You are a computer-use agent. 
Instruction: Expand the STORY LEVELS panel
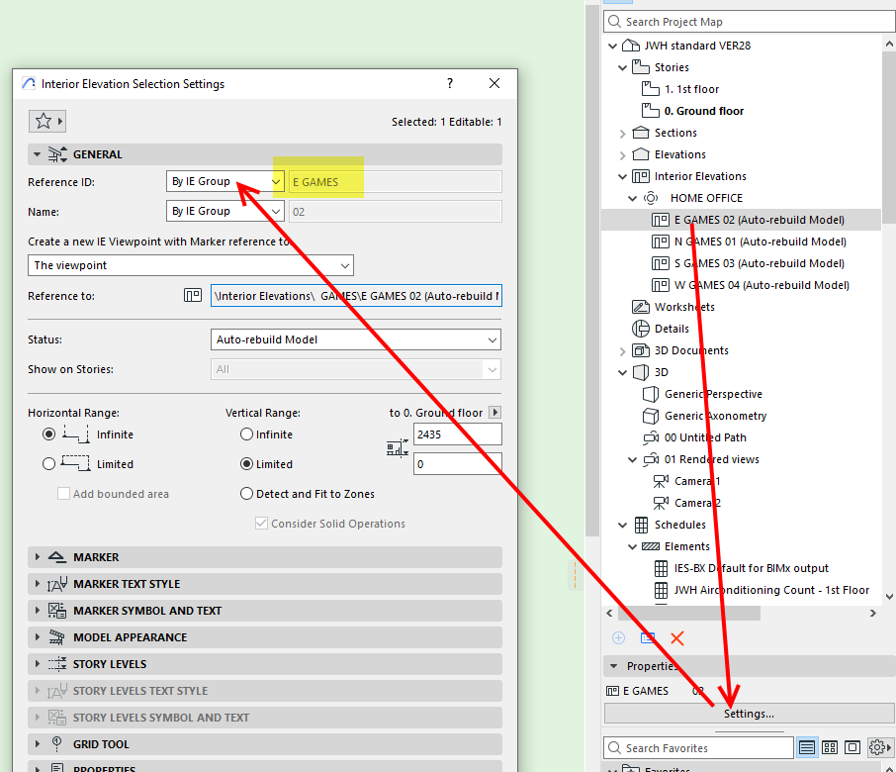click(38, 664)
